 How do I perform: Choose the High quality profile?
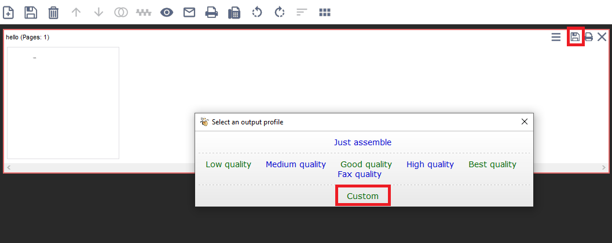pos(430,164)
